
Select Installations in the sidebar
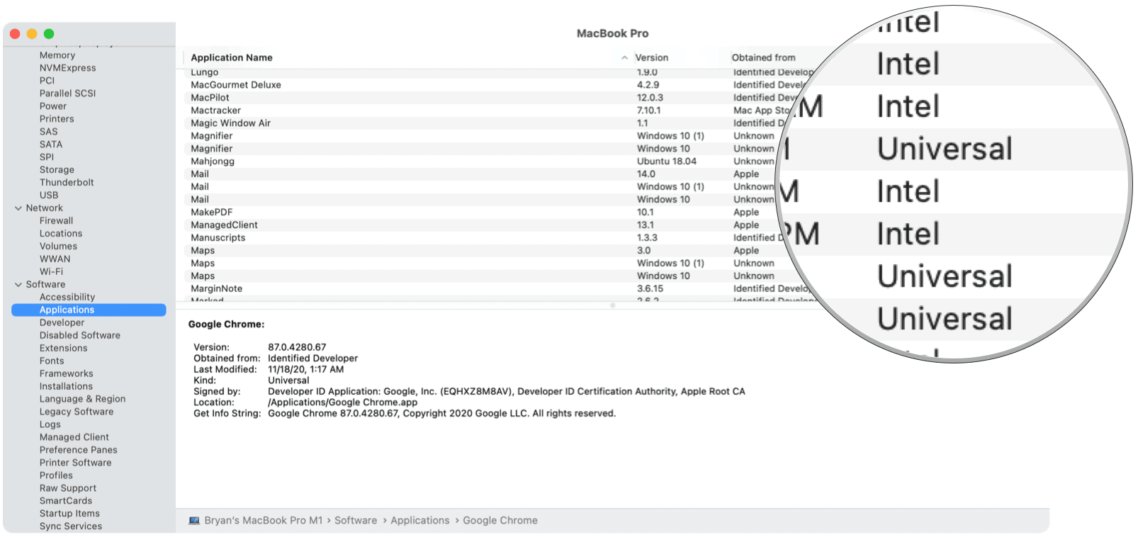click(66, 387)
